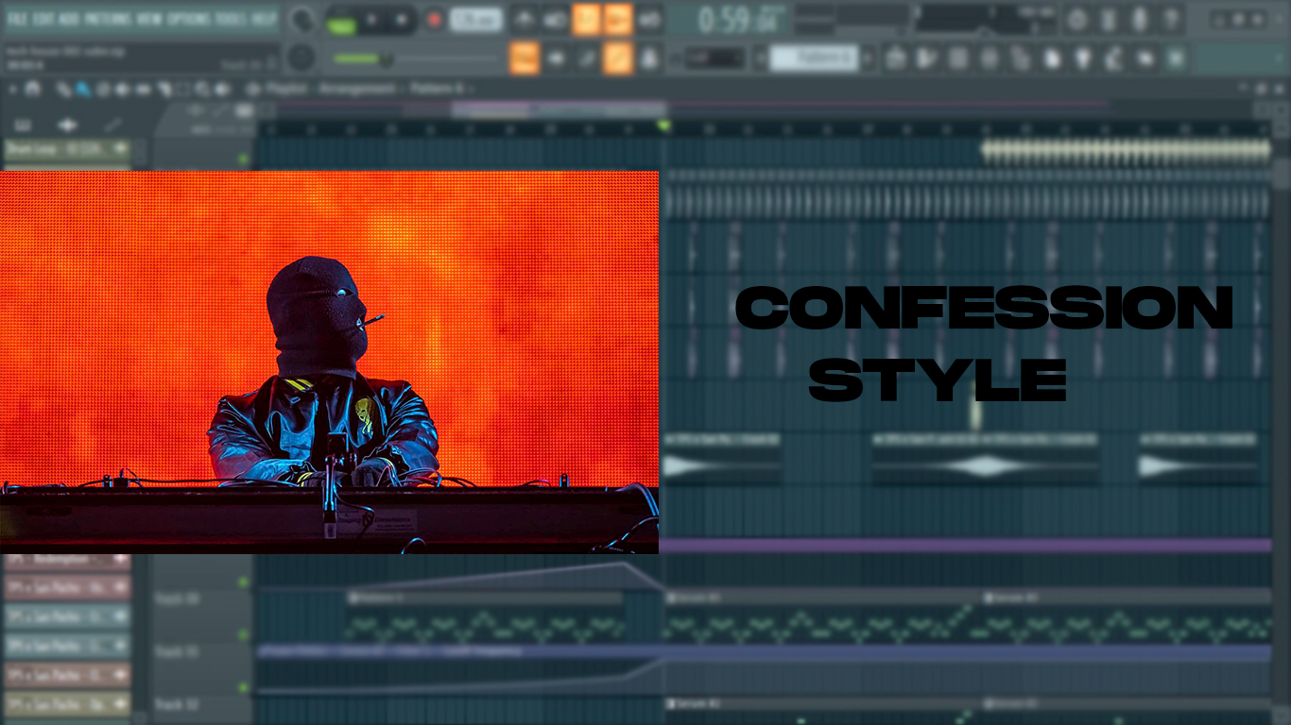
Task: Toggle Wait for input before playing
Action: (x=556, y=19)
